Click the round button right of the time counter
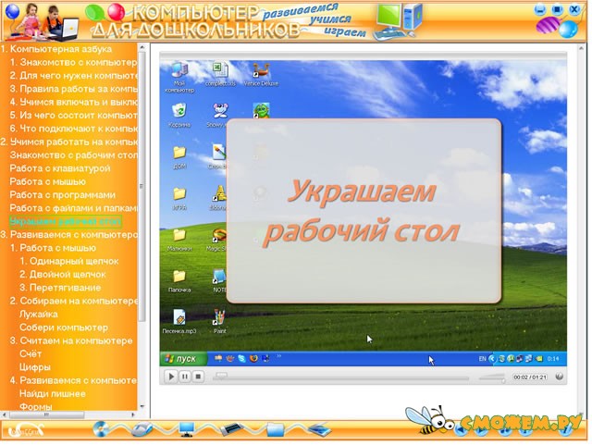Viewport: 592px width, 445px height. [x=560, y=377]
